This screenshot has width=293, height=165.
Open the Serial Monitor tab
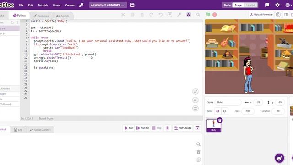pos(40,130)
